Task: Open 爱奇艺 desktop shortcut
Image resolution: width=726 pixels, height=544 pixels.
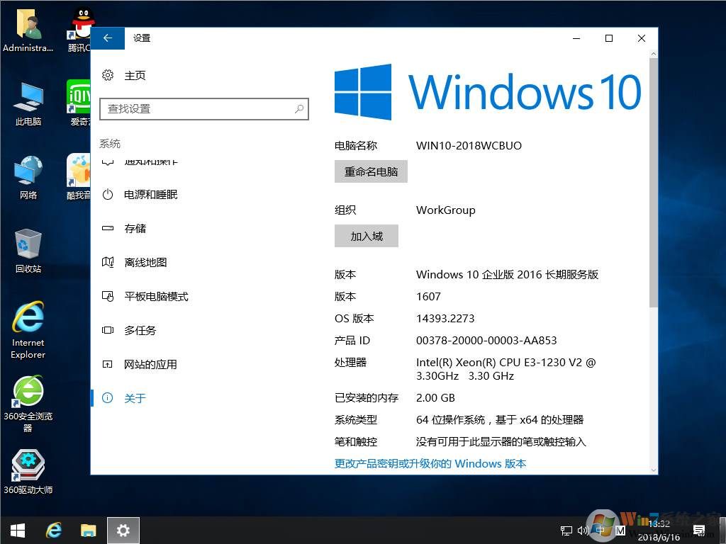Action: point(79,103)
